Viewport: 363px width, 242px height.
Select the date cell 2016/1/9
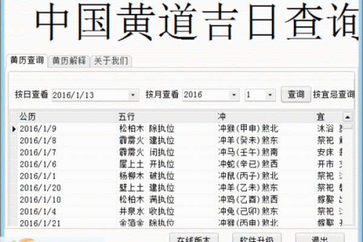click(x=67, y=129)
